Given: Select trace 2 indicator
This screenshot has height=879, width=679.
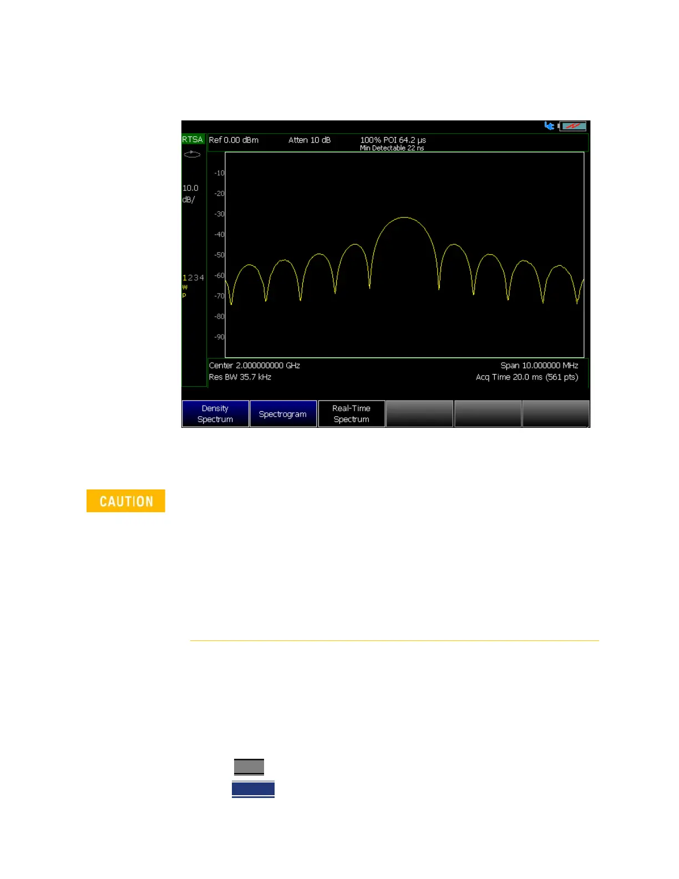Looking at the screenshot, I should (x=190, y=277).
